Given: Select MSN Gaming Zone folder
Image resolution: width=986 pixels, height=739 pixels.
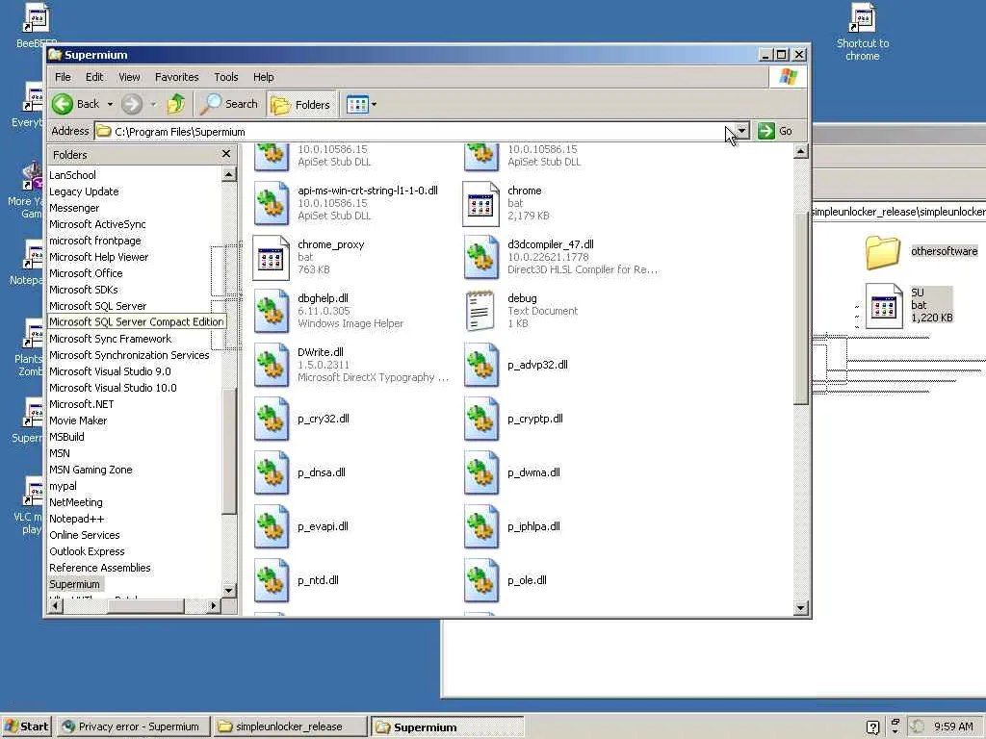Looking at the screenshot, I should (x=91, y=470).
